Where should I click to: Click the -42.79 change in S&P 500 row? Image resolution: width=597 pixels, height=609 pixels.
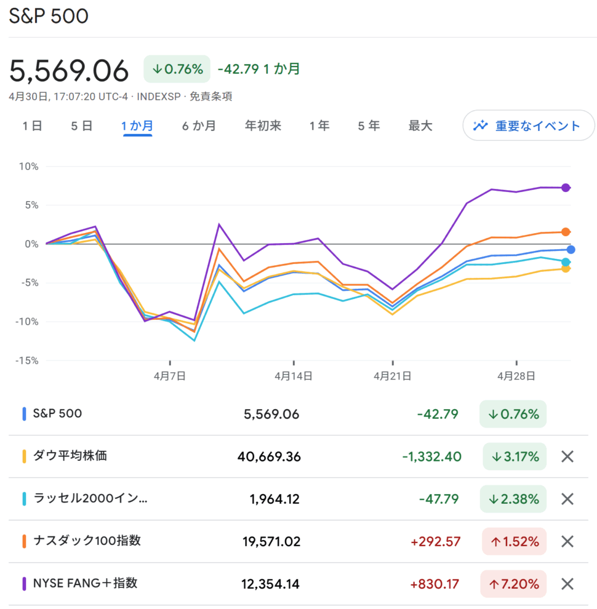point(437,415)
